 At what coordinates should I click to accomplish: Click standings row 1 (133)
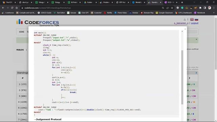coord(23,84)
